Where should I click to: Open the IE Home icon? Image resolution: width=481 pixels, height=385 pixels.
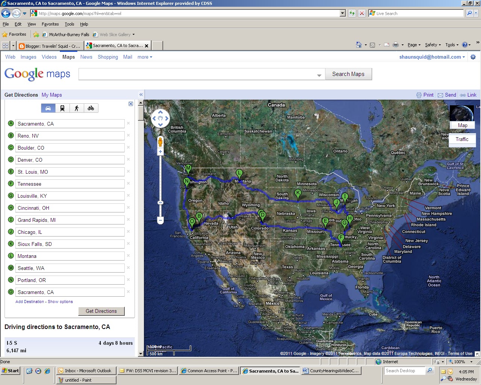pyautogui.click(x=359, y=45)
